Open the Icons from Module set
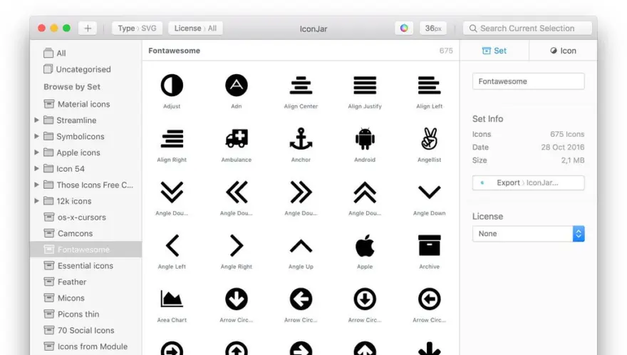627x355 pixels. click(x=86, y=346)
